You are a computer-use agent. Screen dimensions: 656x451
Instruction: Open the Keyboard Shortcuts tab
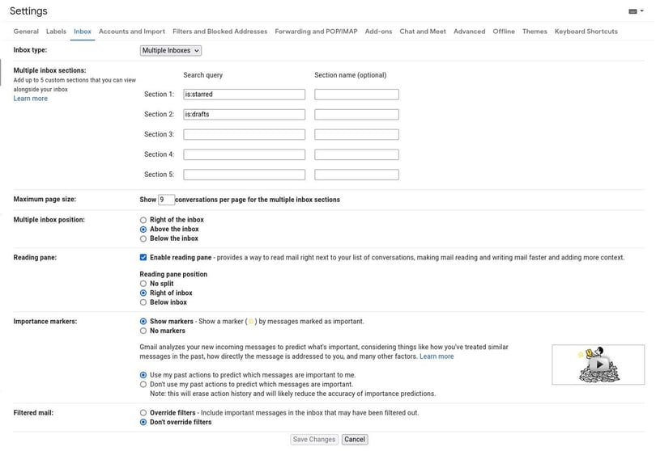(586, 32)
